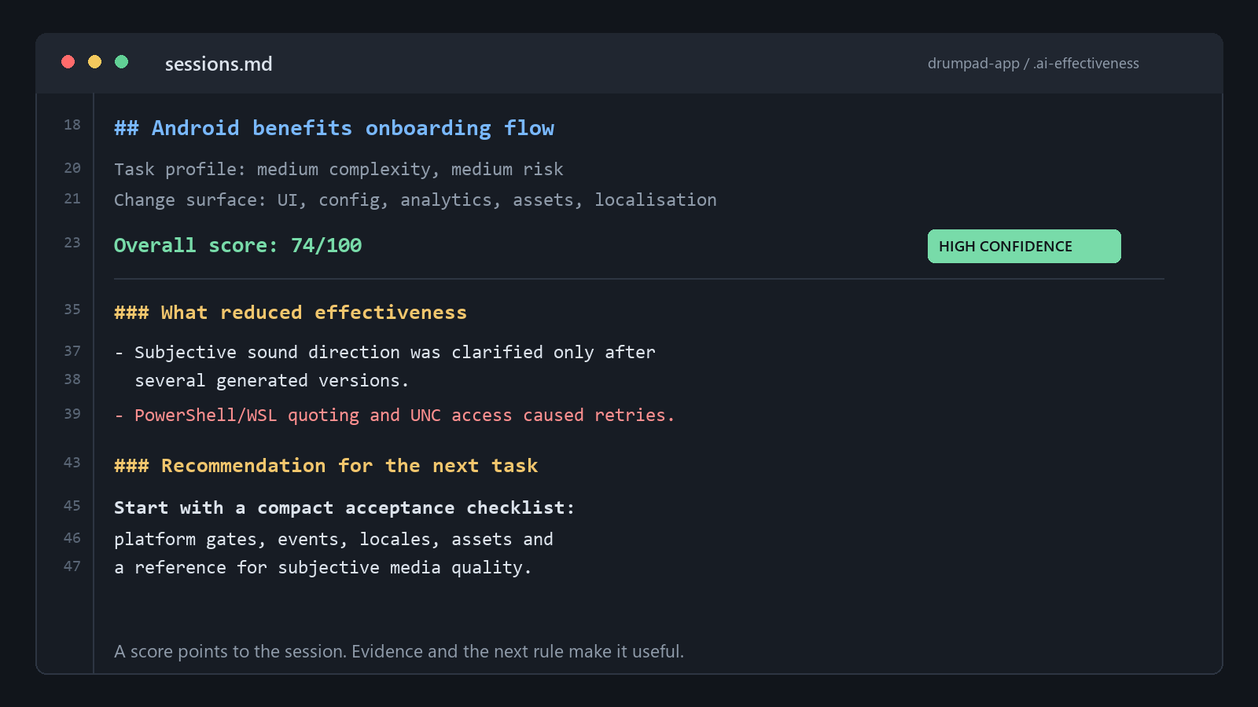Click 'Overall score: 74/100' text
This screenshot has width=1258, height=707.
pos(238,246)
